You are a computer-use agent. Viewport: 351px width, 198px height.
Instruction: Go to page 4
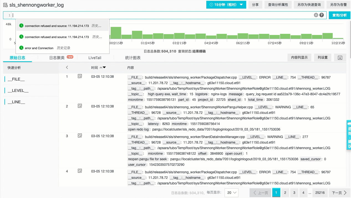point(303,193)
